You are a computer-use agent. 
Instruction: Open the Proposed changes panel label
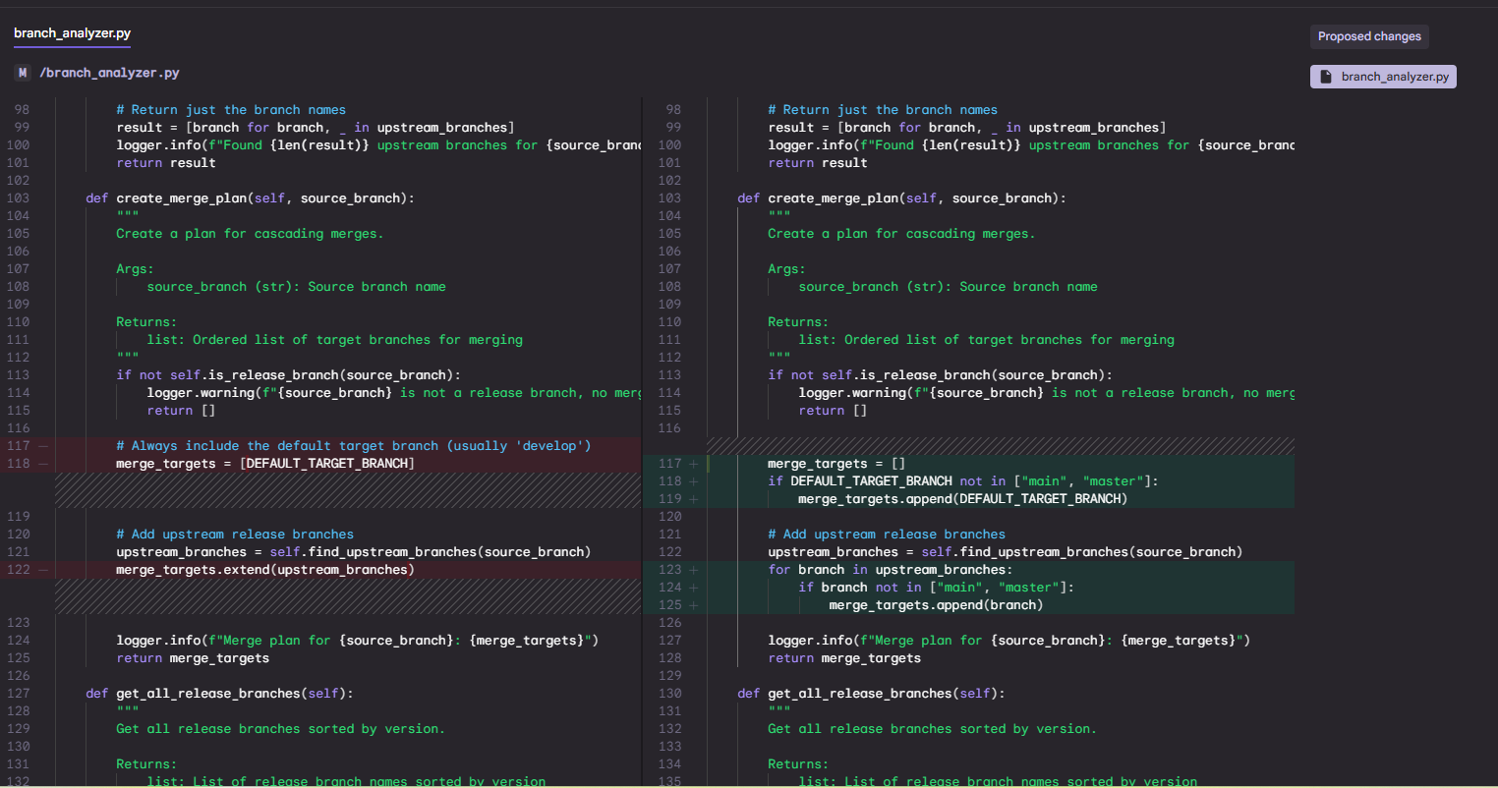tap(1369, 36)
